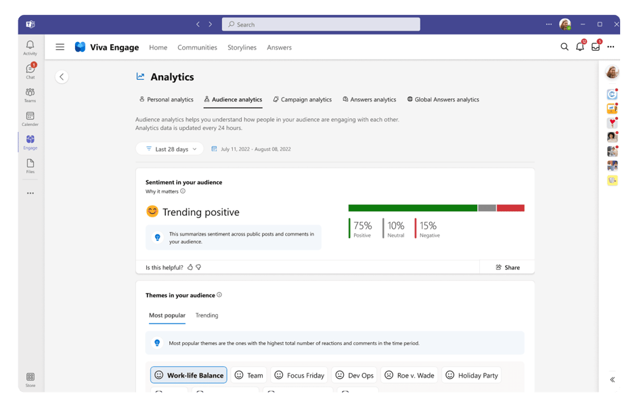Open Files in the Teams sidebar
The height and width of the screenshot is (406, 635).
[30, 166]
